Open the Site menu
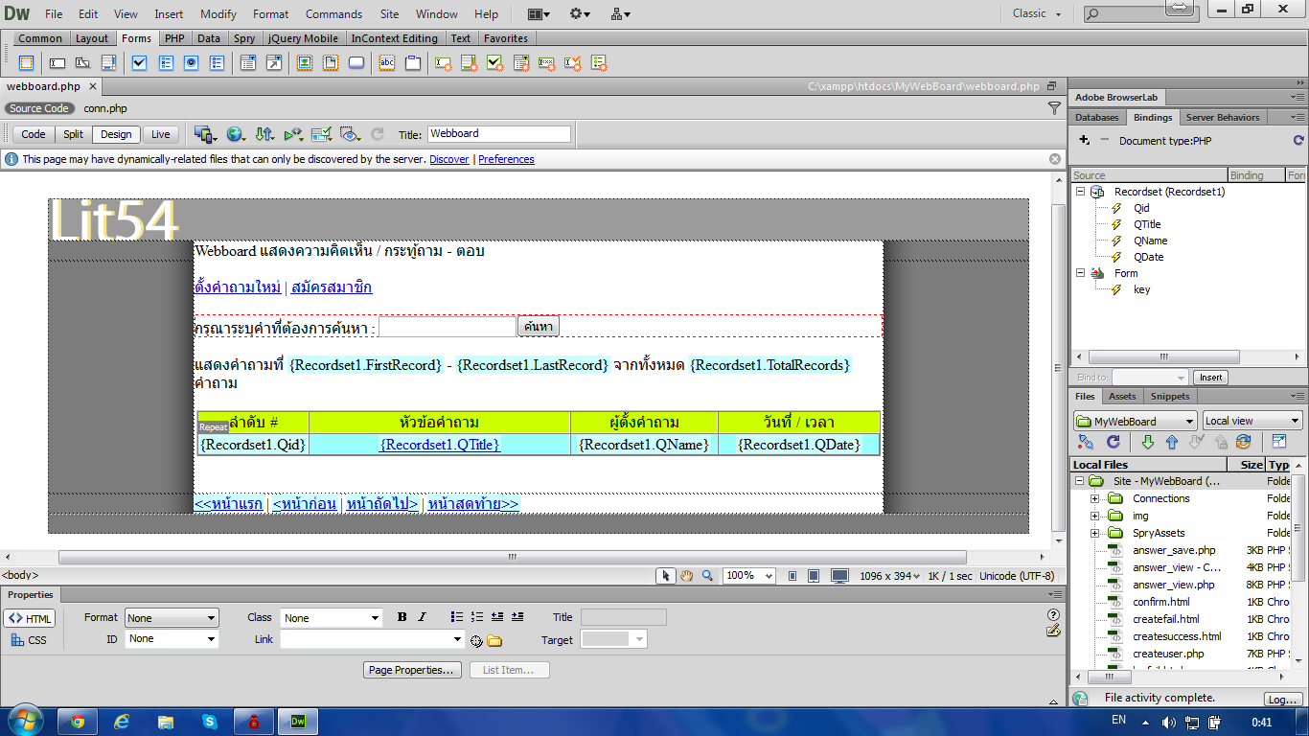 click(389, 14)
